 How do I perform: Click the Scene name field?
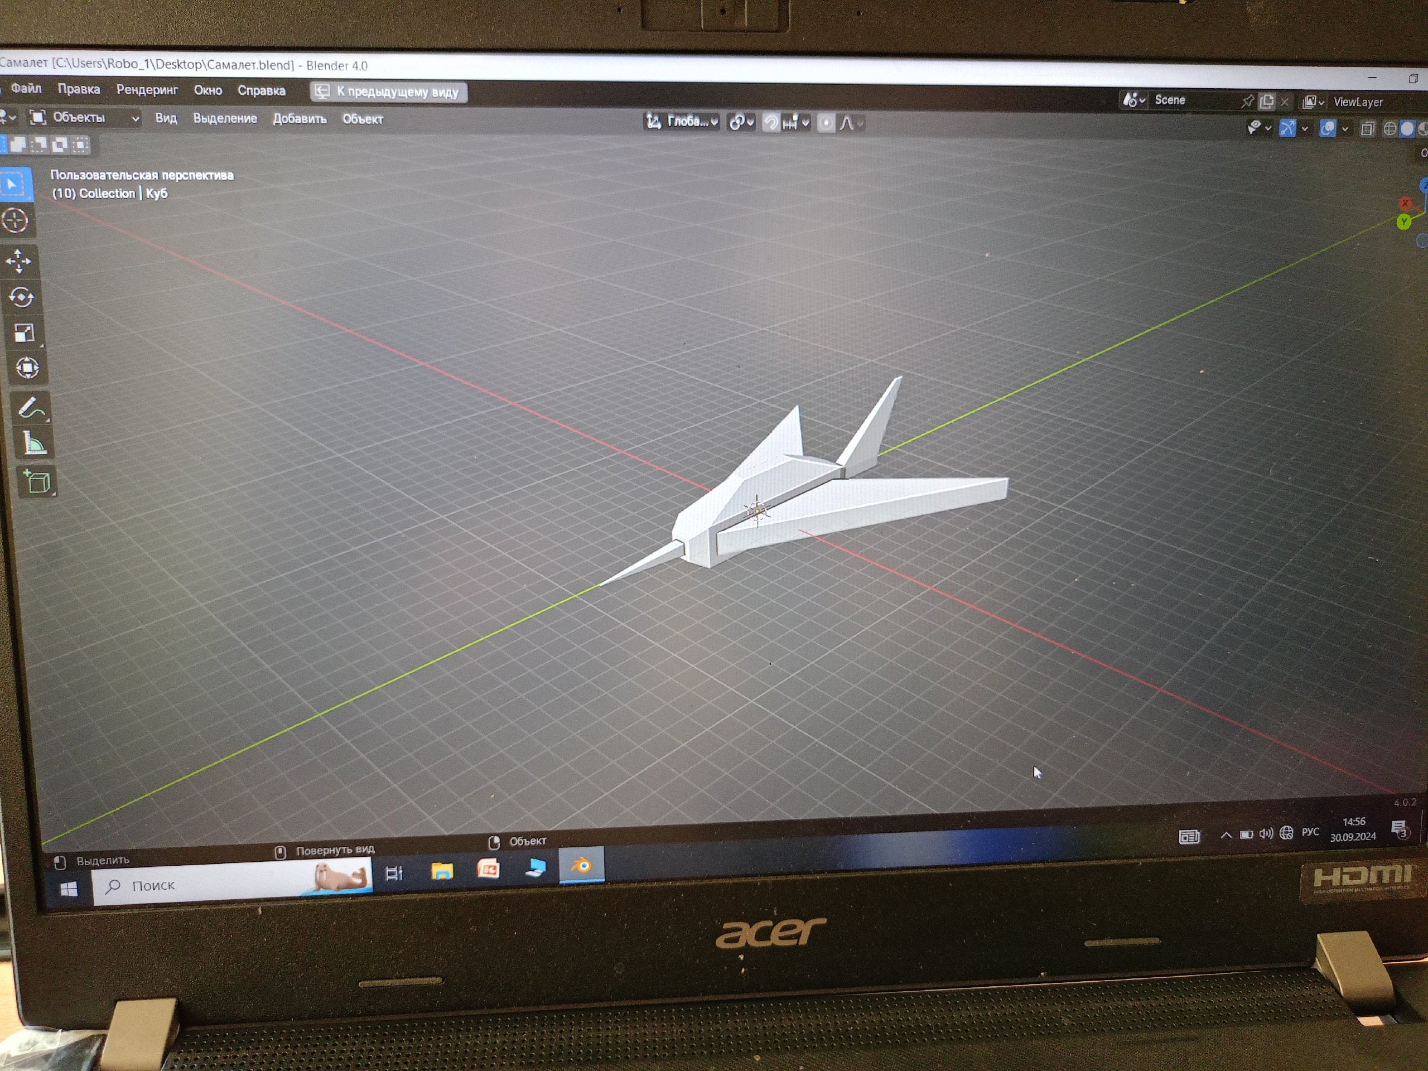[x=1193, y=100]
